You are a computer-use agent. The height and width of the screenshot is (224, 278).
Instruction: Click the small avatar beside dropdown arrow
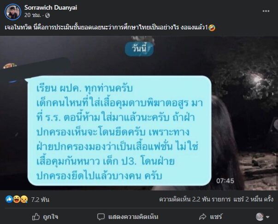click(x=260, y=217)
